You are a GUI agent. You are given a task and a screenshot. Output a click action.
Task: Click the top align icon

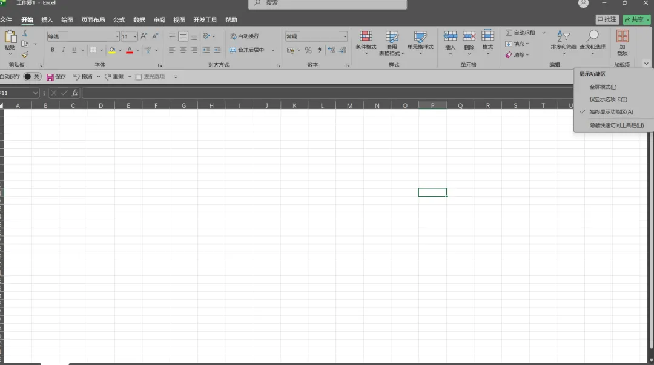[172, 36]
